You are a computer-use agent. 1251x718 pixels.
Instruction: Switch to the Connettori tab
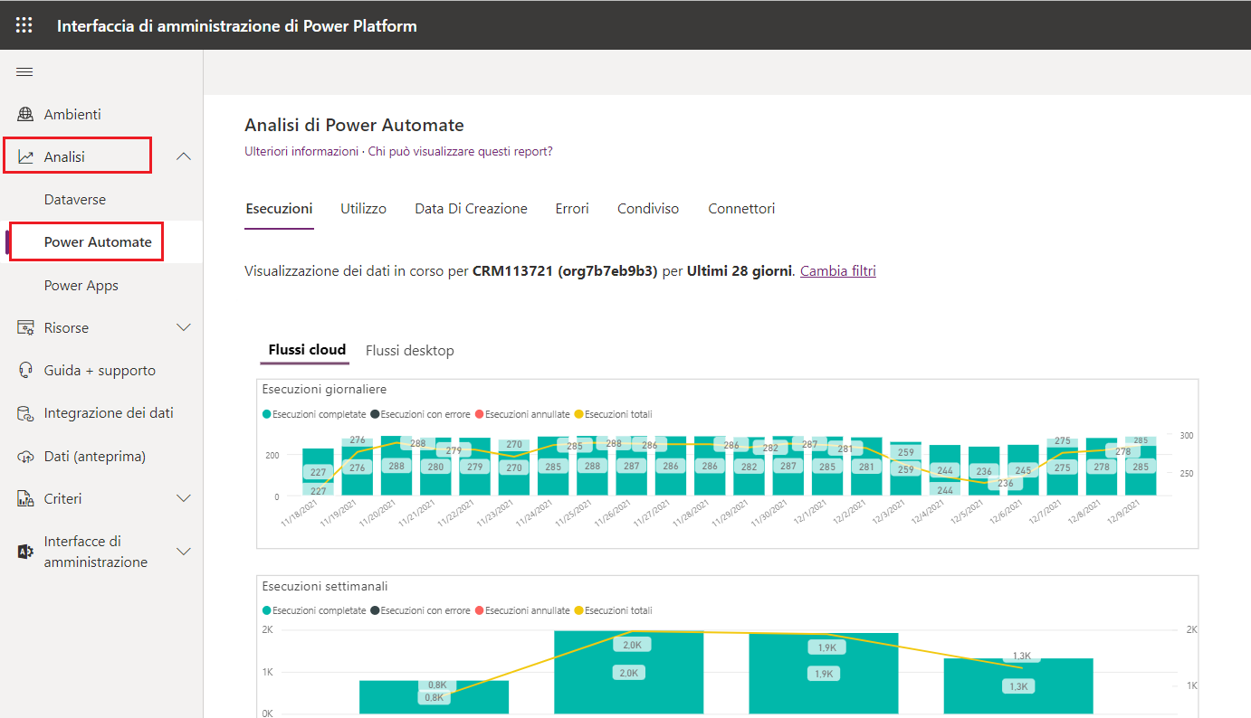click(x=741, y=209)
